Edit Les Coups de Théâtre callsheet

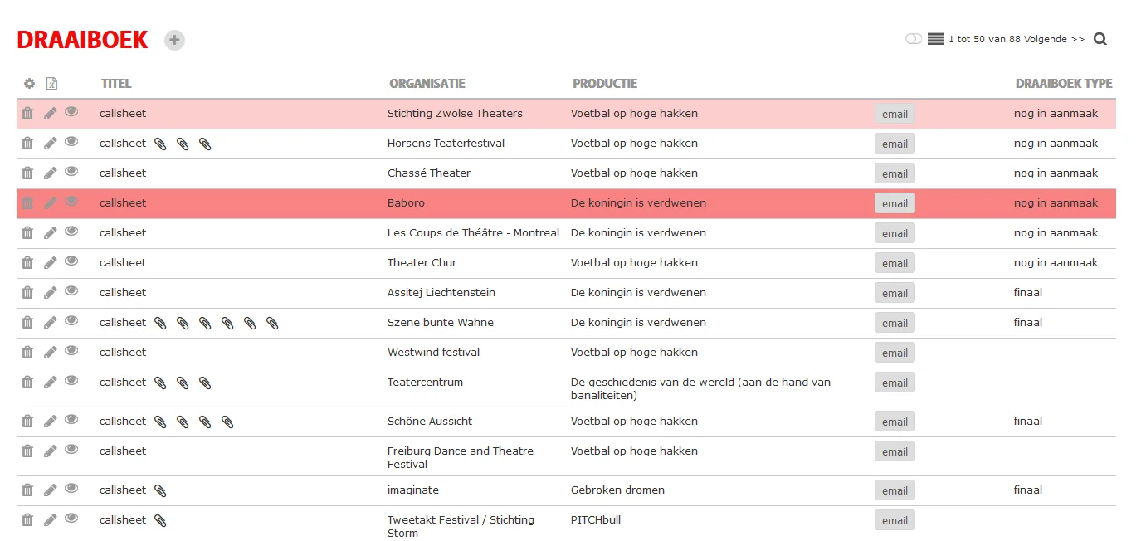[x=51, y=233]
